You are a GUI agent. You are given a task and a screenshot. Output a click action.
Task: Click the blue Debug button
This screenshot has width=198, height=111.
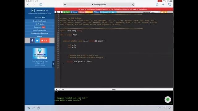pyautogui.click(x=74, y=12)
